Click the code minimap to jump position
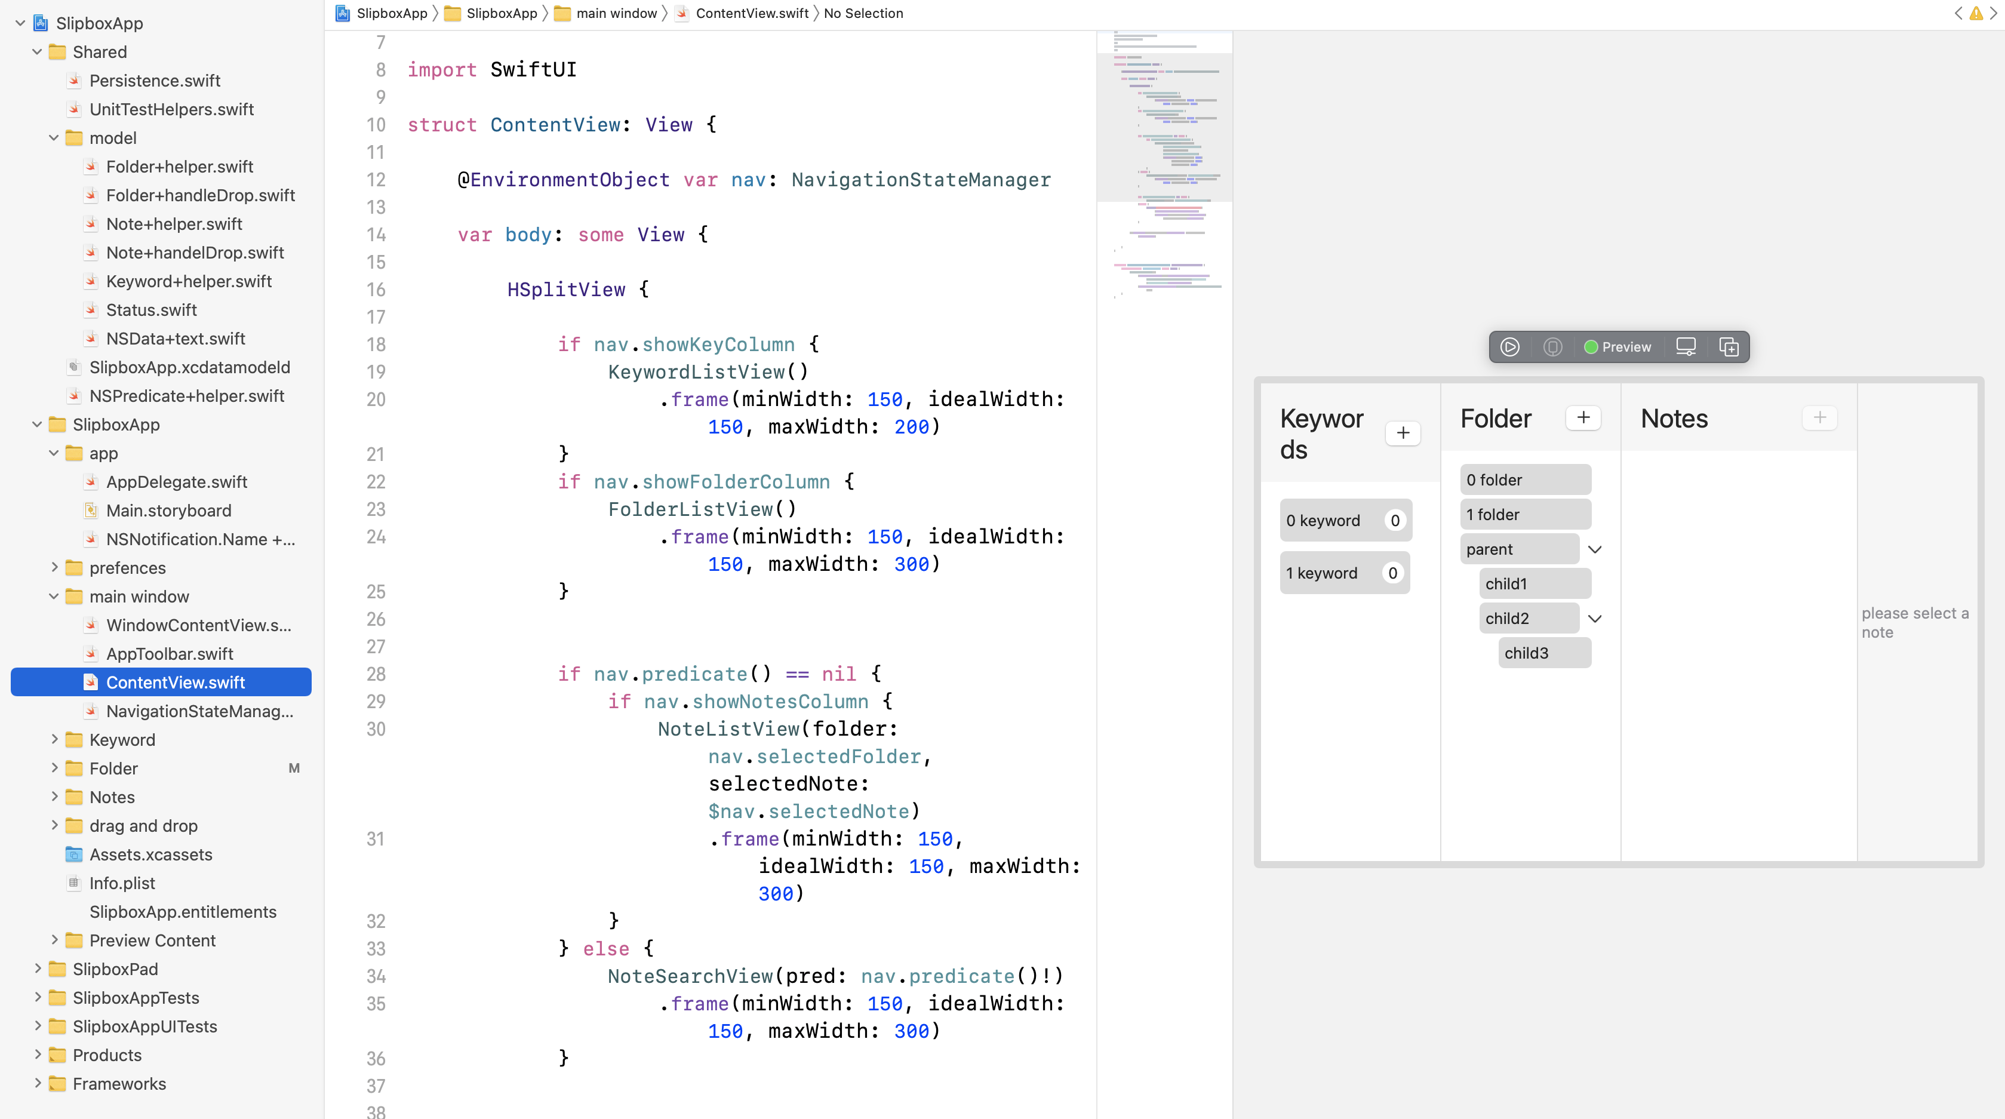This screenshot has width=2005, height=1119. point(1165,156)
